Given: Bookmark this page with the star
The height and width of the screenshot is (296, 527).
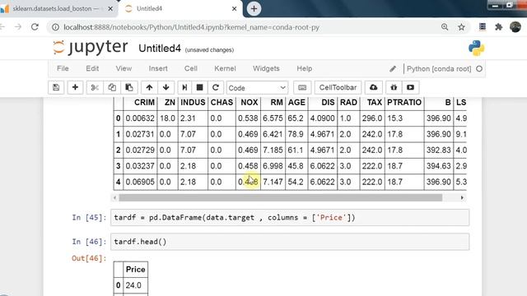Looking at the screenshot, I should click(461, 27).
